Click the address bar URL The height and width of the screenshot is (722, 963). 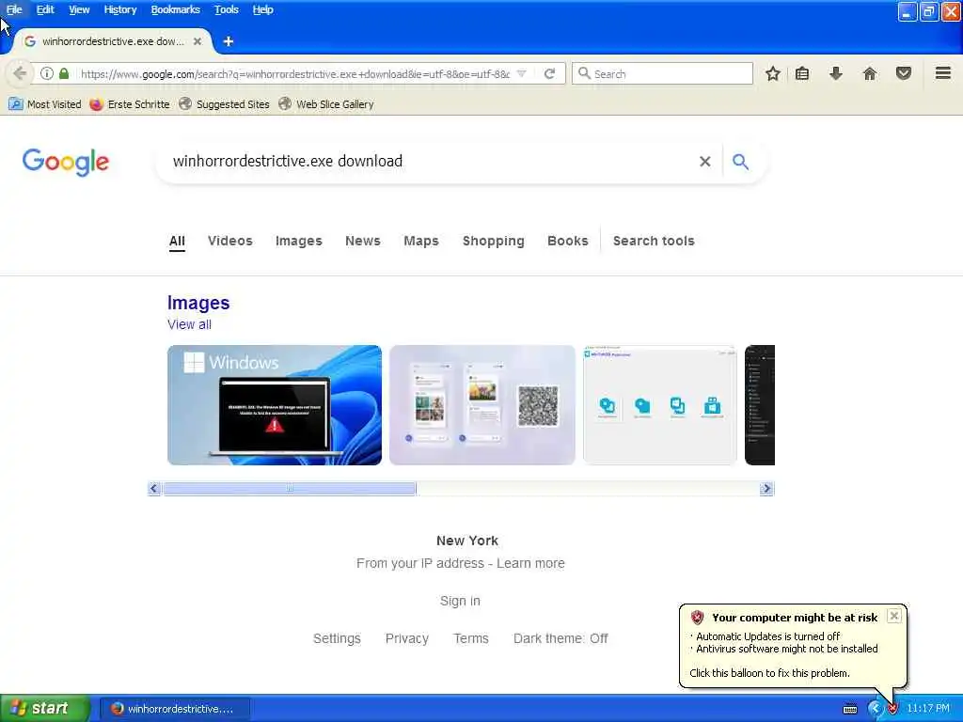coord(295,73)
